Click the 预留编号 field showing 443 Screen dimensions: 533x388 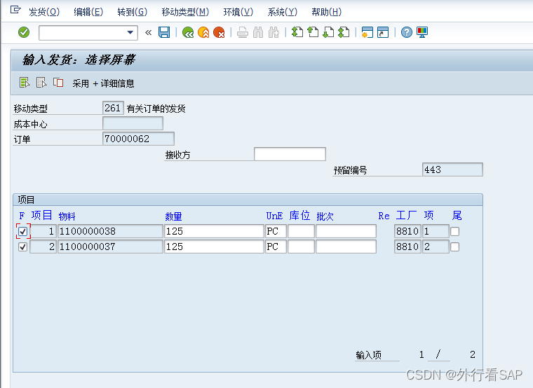[x=452, y=169]
